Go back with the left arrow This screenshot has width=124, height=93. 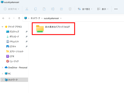(3, 18)
